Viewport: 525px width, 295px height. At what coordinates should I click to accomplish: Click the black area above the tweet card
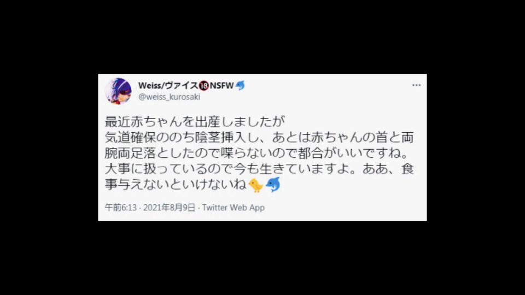click(262, 37)
